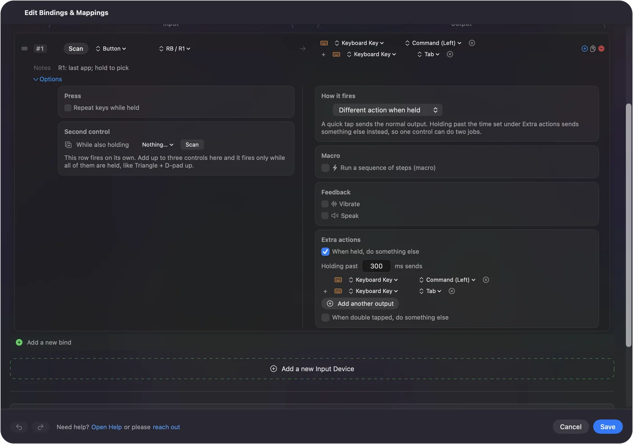Collapse the Options section

(x=47, y=79)
